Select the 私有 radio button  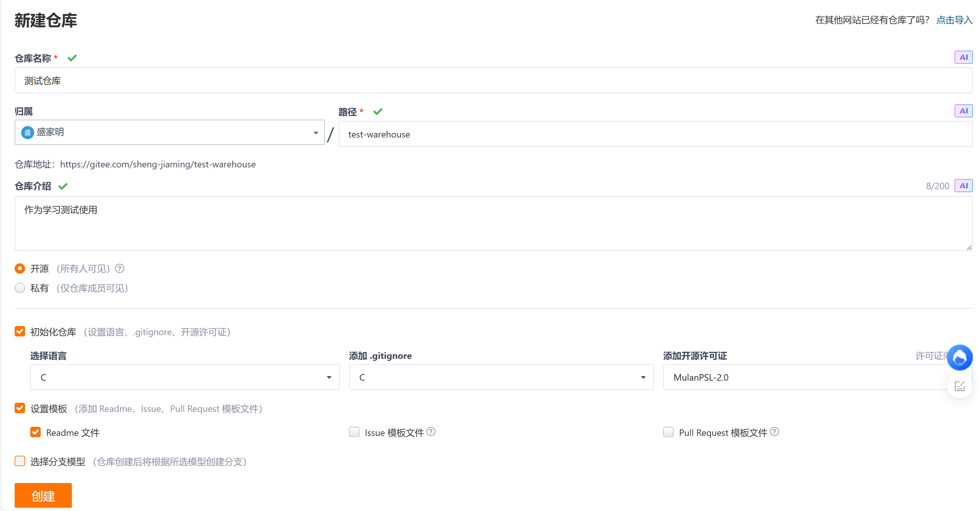(20, 288)
